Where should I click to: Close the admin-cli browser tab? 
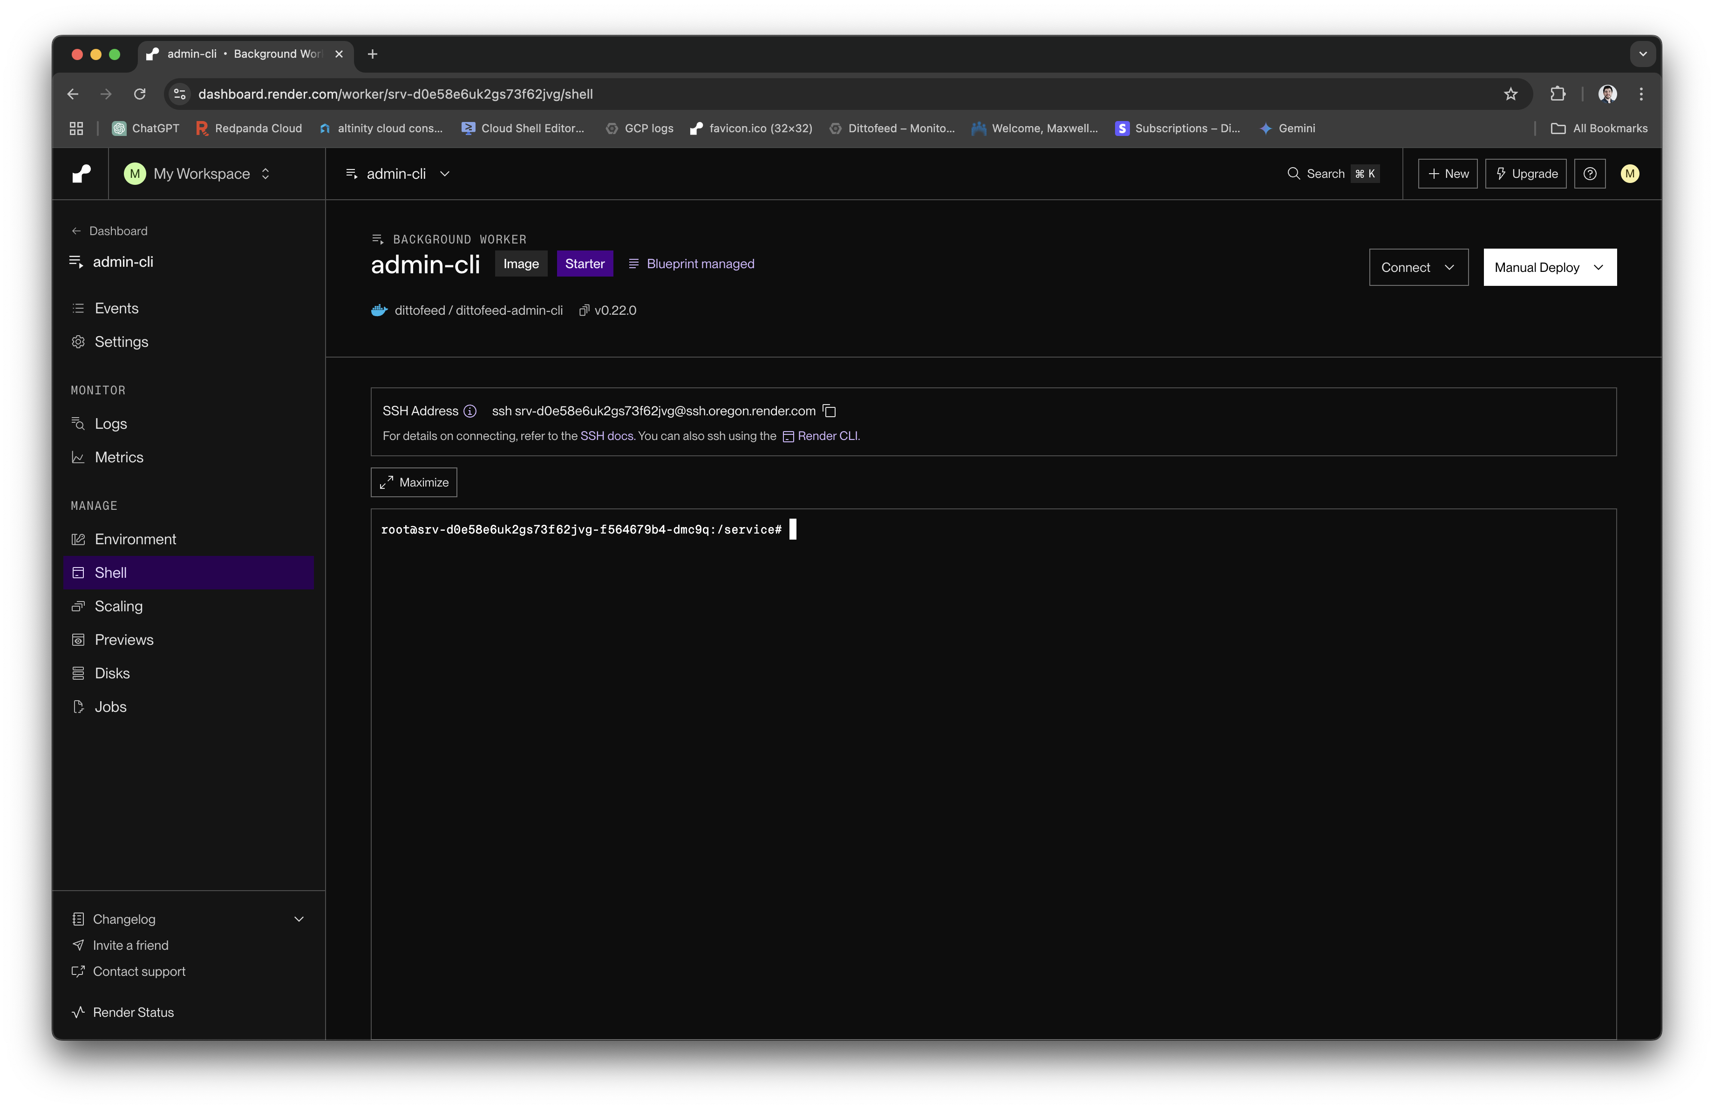[x=339, y=54]
